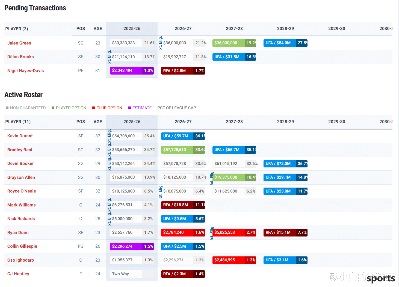Click the gray Non-Guaranteed legend swatch
The image size is (399, 287).
point(7,108)
